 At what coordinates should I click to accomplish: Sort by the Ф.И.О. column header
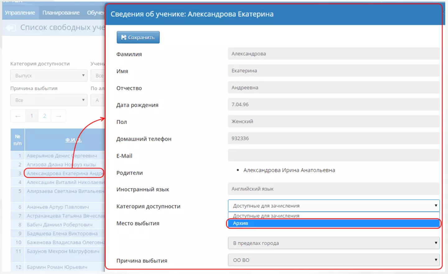click(x=73, y=140)
